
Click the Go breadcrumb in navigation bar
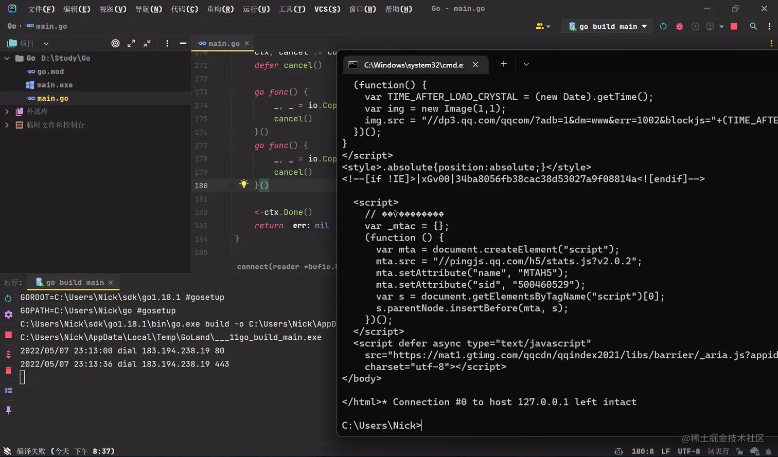12,26
